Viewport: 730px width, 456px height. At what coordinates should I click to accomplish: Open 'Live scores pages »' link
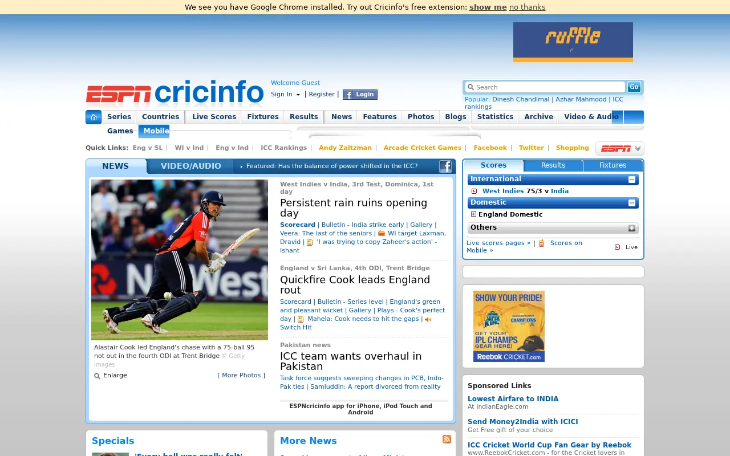coord(498,243)
